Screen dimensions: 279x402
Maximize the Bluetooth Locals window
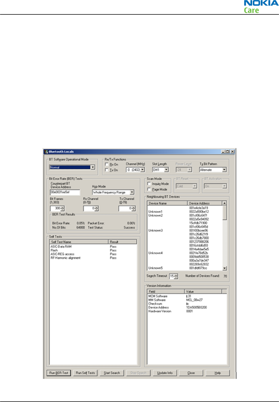pos(228,152)
